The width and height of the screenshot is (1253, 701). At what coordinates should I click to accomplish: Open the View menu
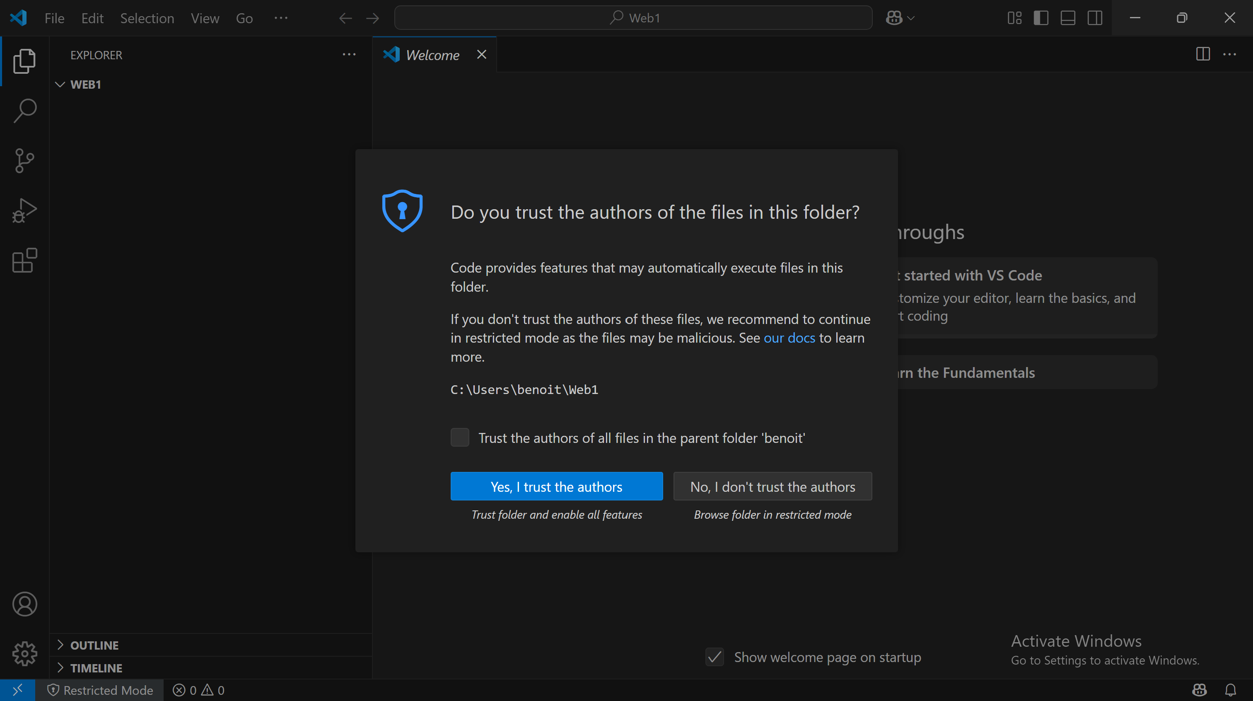point(205,18)
